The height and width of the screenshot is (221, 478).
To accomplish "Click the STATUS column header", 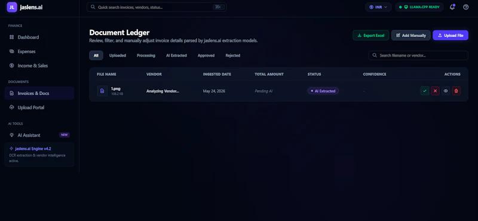I will pos(314,74).
